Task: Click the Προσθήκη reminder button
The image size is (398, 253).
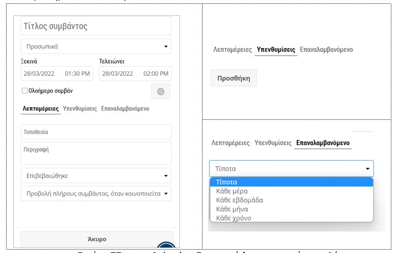Action: 234,78
